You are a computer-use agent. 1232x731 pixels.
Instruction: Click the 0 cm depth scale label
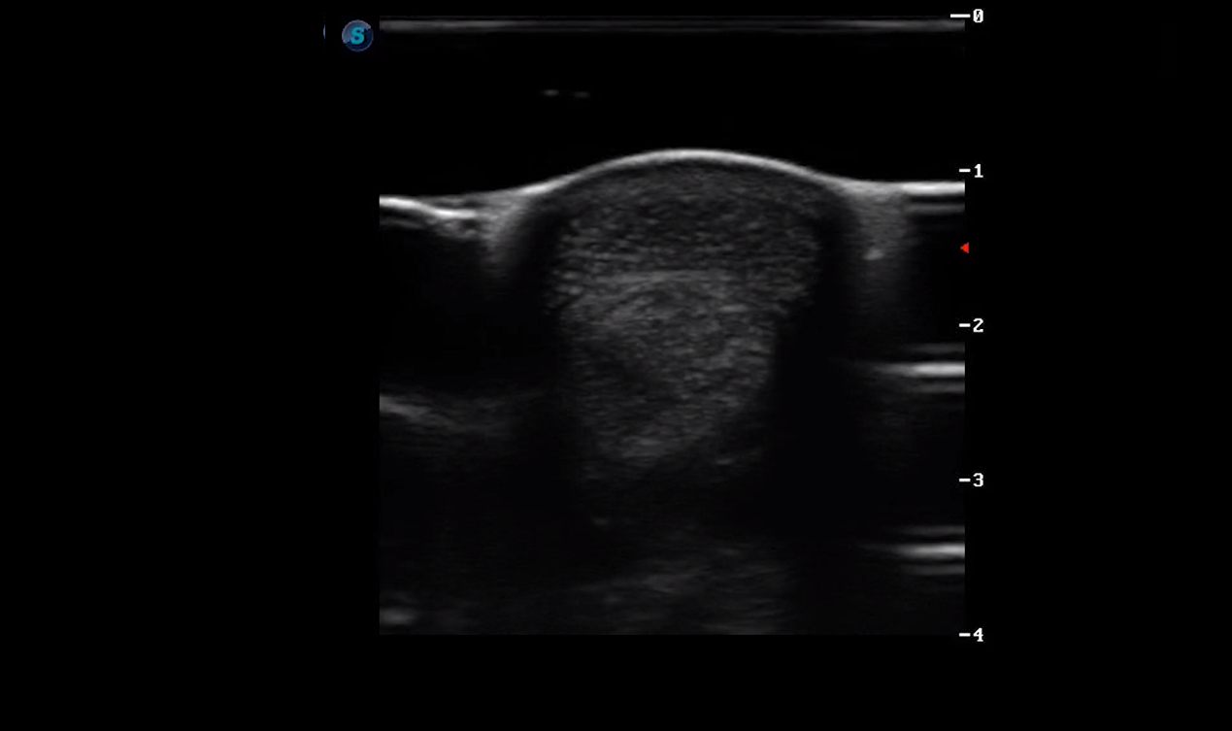click(x=978, y=17)
